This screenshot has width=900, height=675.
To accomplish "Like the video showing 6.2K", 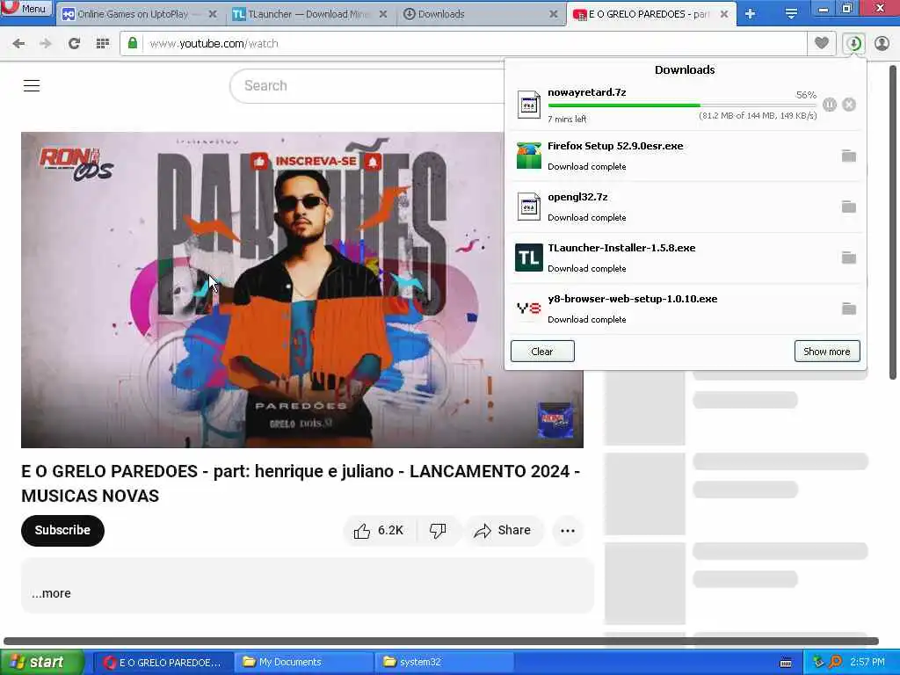I will [x=379, y=530].
